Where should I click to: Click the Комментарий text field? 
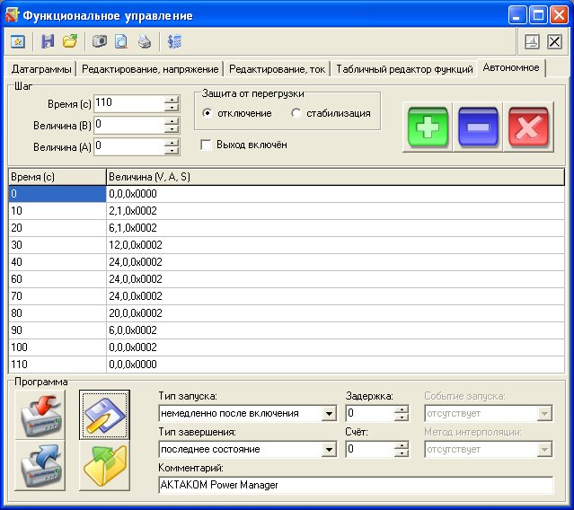coord(356,485)
